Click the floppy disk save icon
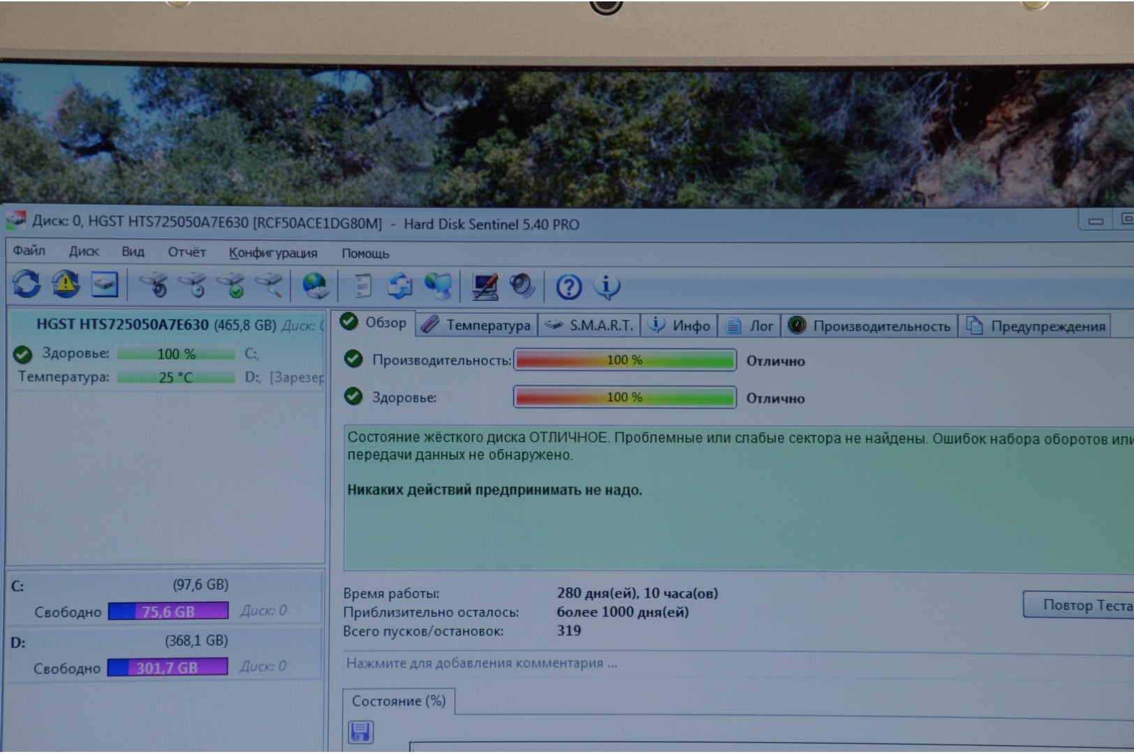This screenshot has height=754, width=1134. 360,732
